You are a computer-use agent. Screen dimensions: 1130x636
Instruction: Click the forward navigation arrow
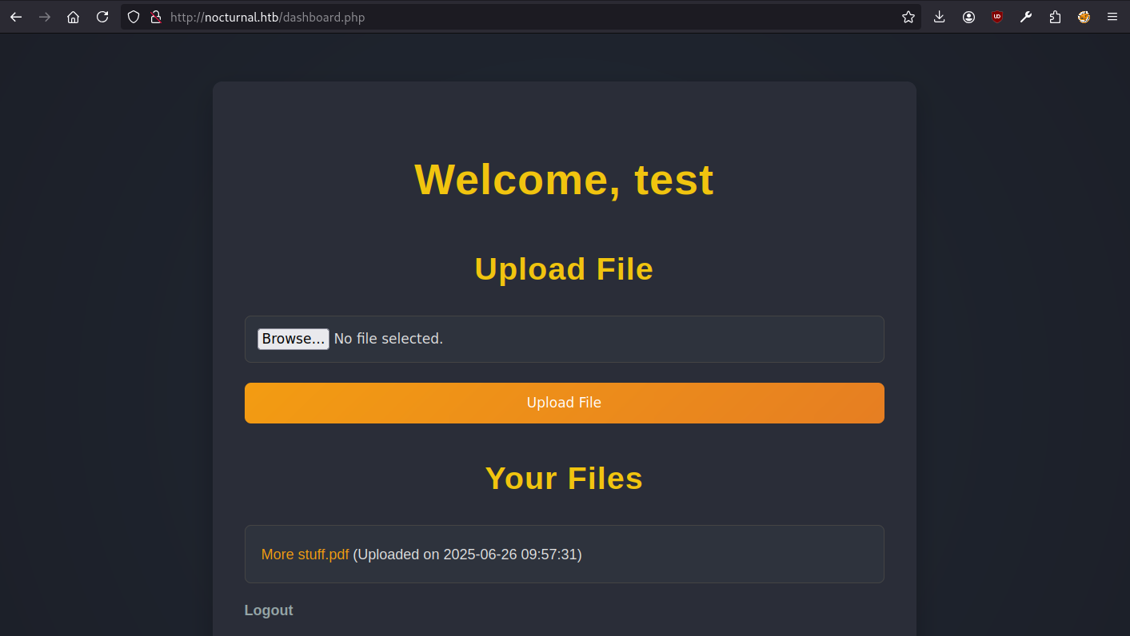pyautogui.click(x=45, y=17)
